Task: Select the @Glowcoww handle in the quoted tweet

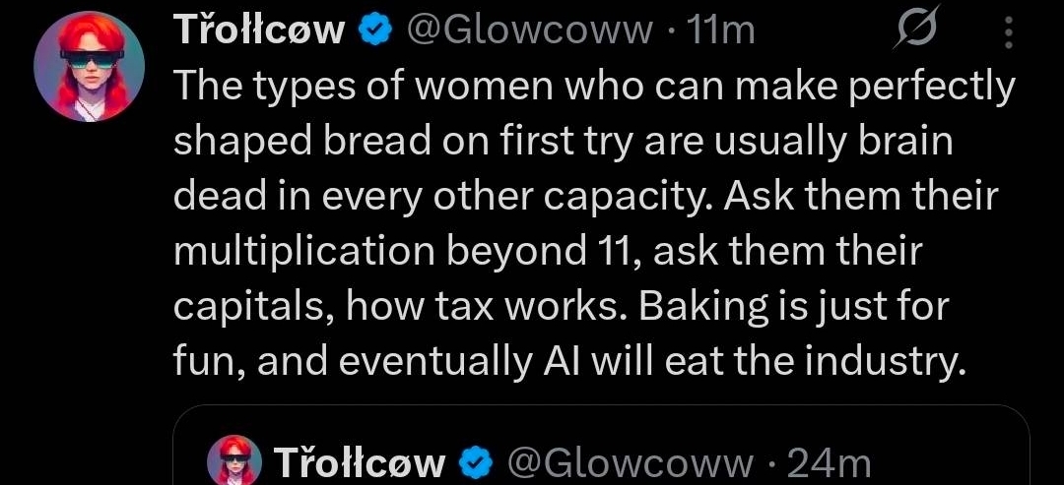Action: (x=630, y=461)
